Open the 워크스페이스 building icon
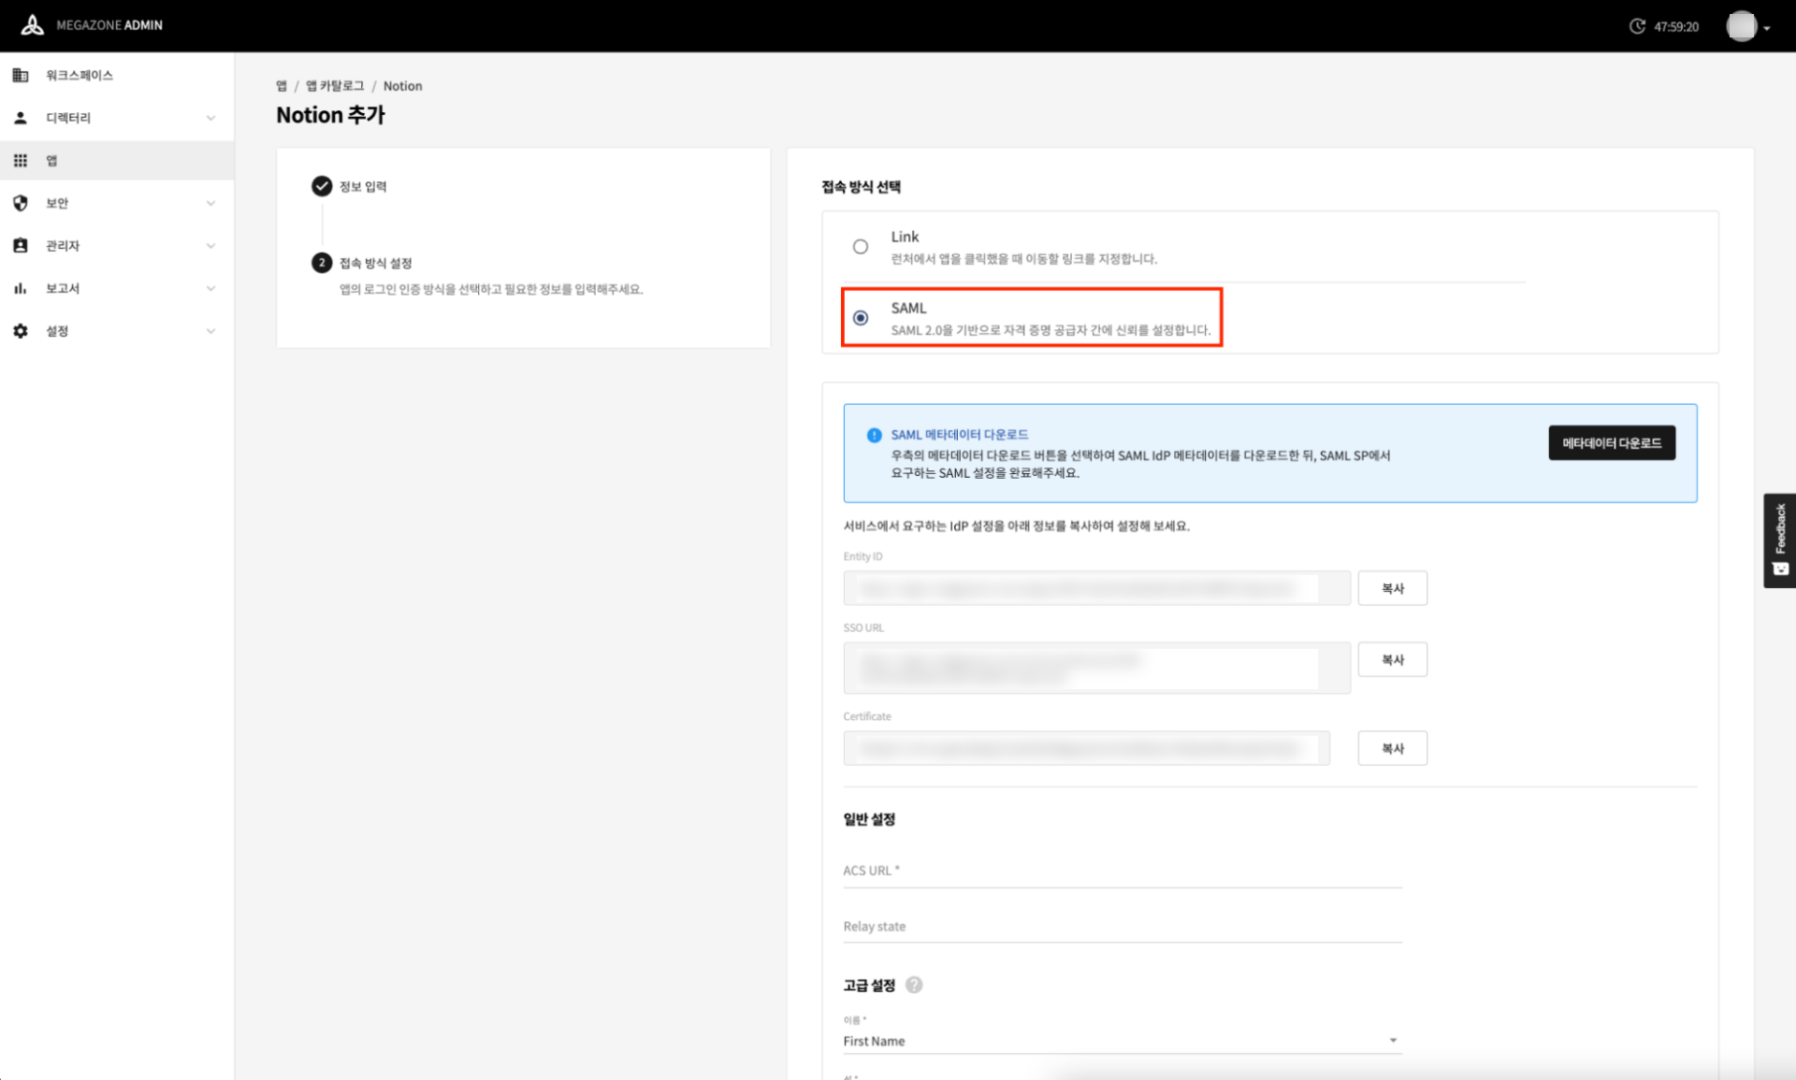The height and width of the screenshot is (1080, 1796). pos(20,75)
